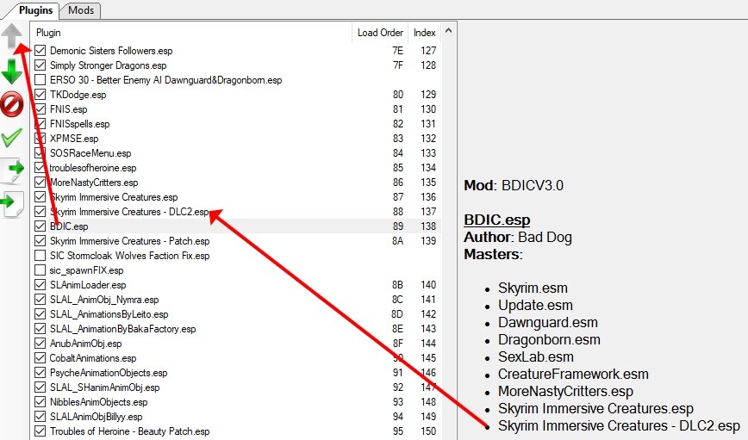The image size is (748, 440).
Task: Select Skyrim Immersive Creatures.esp in plugin list
Action: [236, 197]
